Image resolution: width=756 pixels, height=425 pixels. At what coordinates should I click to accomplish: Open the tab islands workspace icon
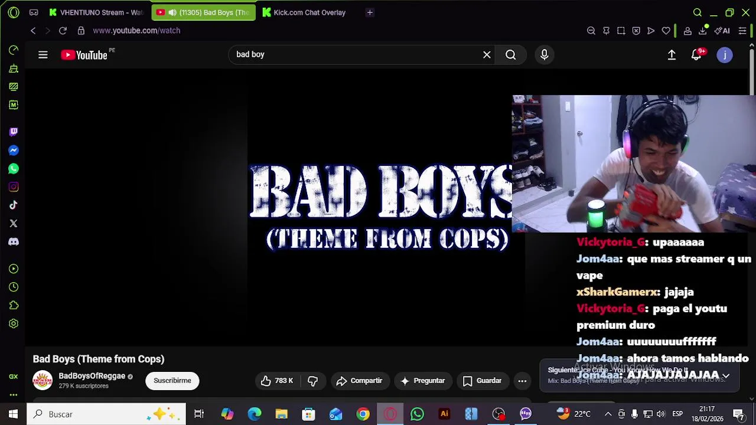click(x=34, y=12)
